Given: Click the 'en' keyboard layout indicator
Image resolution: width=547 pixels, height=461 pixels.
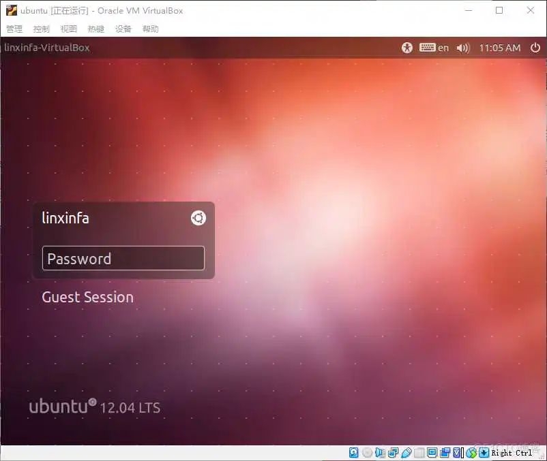Looking at the screenshot, I should click(x=437, y=48).
